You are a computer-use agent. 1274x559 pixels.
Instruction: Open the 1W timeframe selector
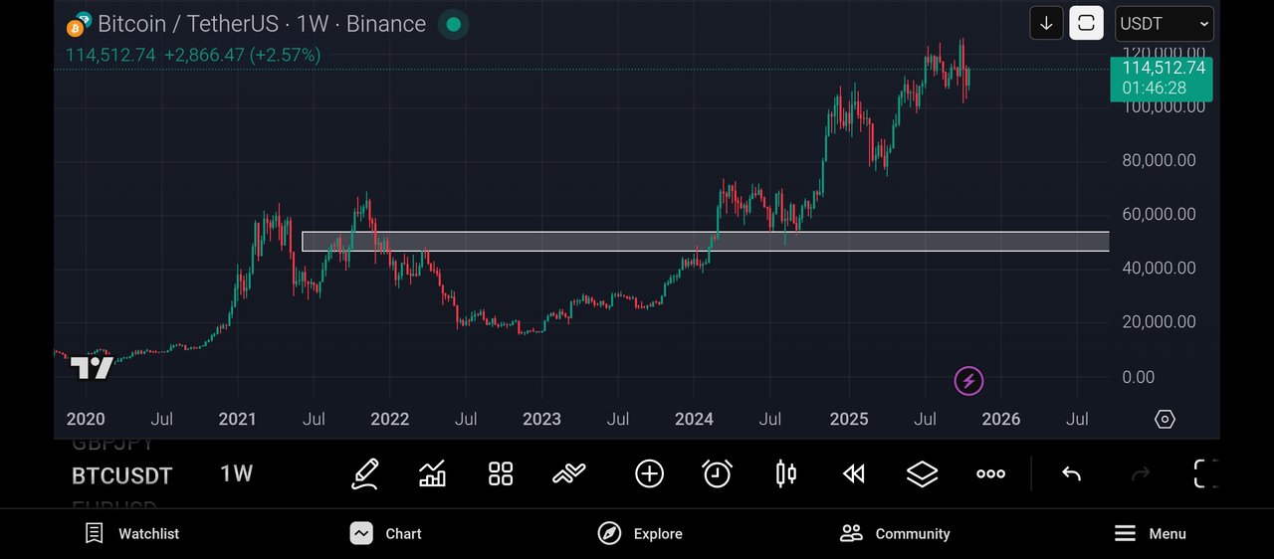[236, 474]
